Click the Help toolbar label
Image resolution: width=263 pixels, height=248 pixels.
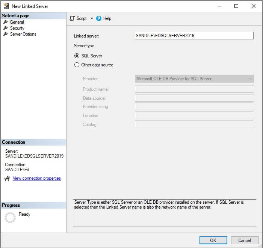tap(107, 18)
